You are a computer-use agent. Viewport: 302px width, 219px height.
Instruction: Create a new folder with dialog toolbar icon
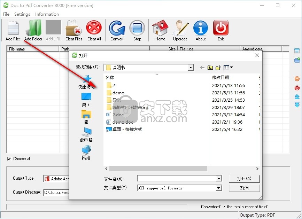tap(218, 68)
